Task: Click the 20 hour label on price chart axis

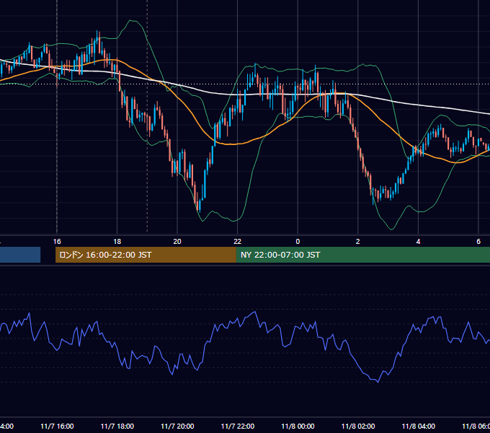Action: tap(177, 242)
